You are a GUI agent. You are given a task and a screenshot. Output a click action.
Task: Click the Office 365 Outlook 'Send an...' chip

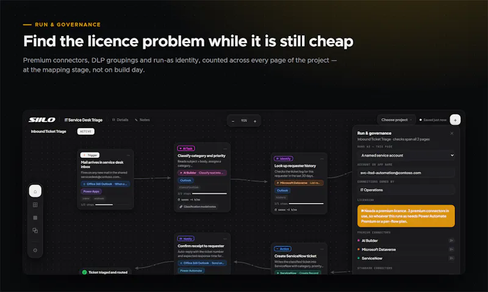click(x=203, y=263)
